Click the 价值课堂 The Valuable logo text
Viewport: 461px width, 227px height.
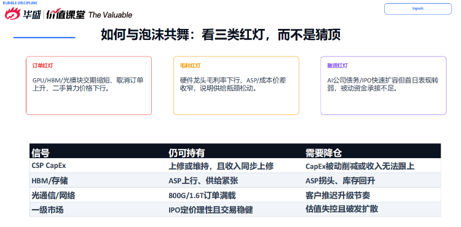point(89,15)
